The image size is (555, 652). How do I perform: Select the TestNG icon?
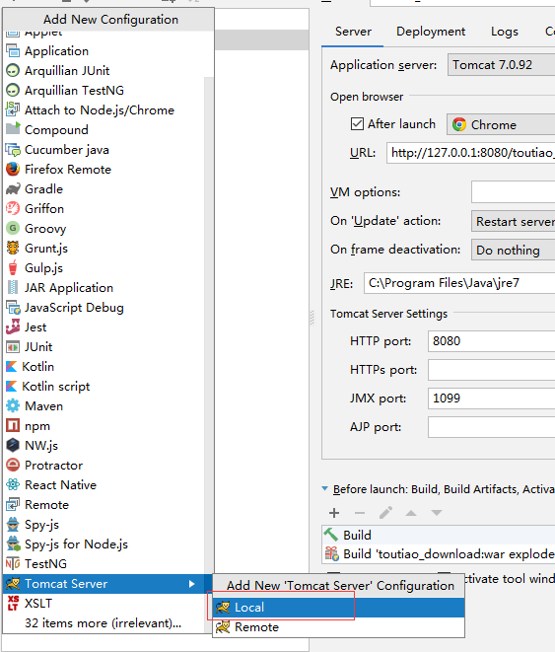click(x=13, y=564)
